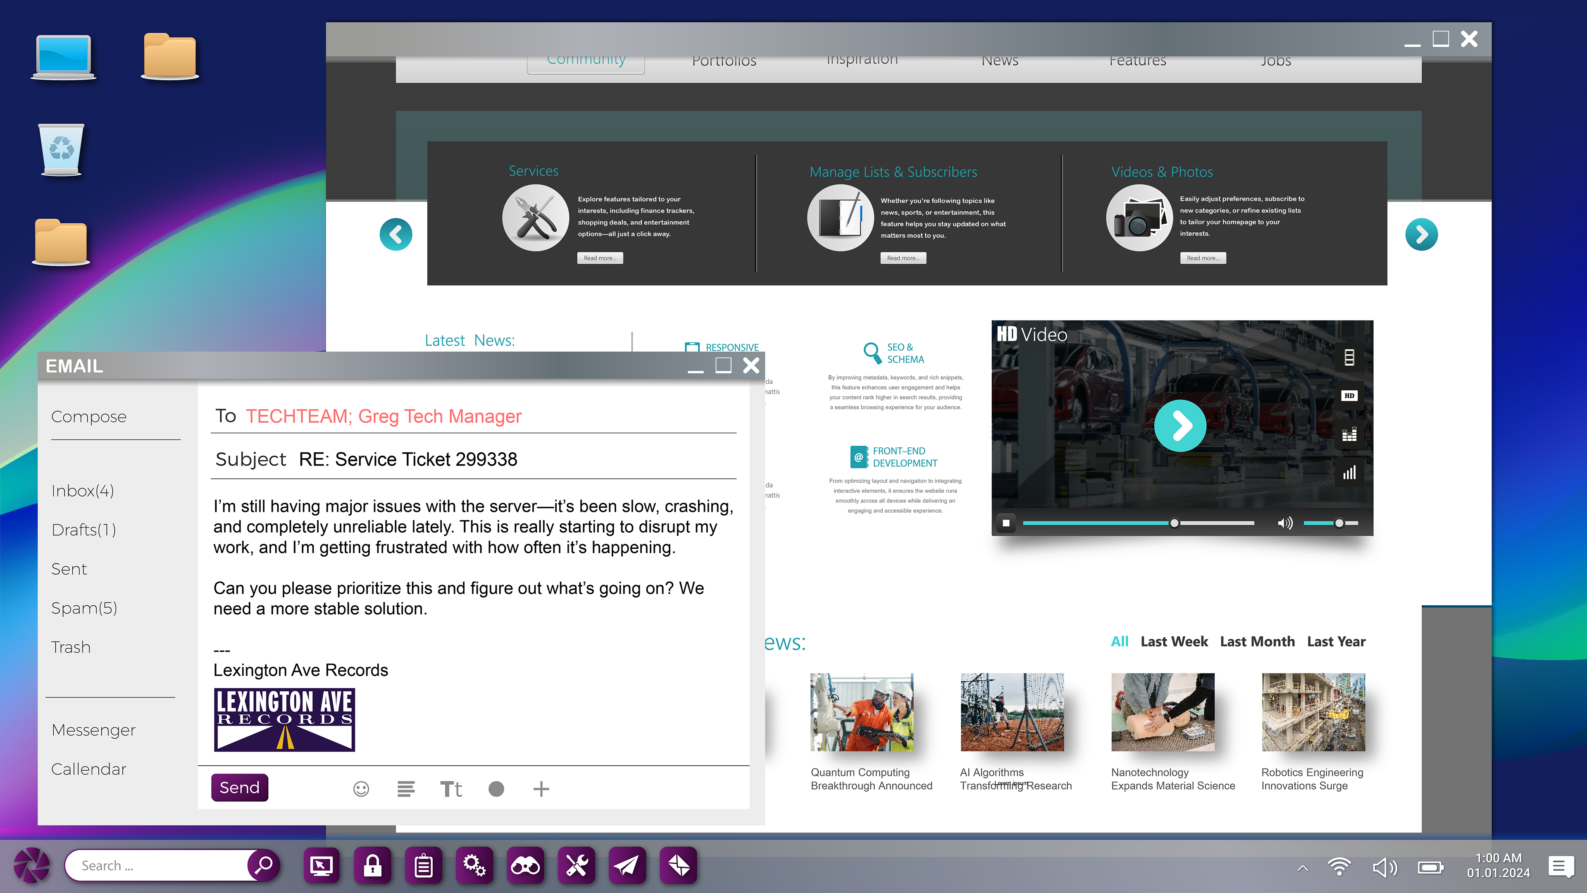Mute the video using speaker icon
1587x893 pixels.
[1285, 523]
